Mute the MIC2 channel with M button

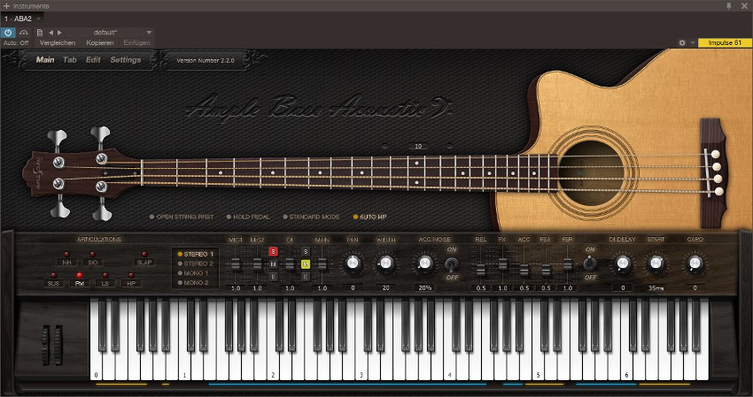[273, 264]
